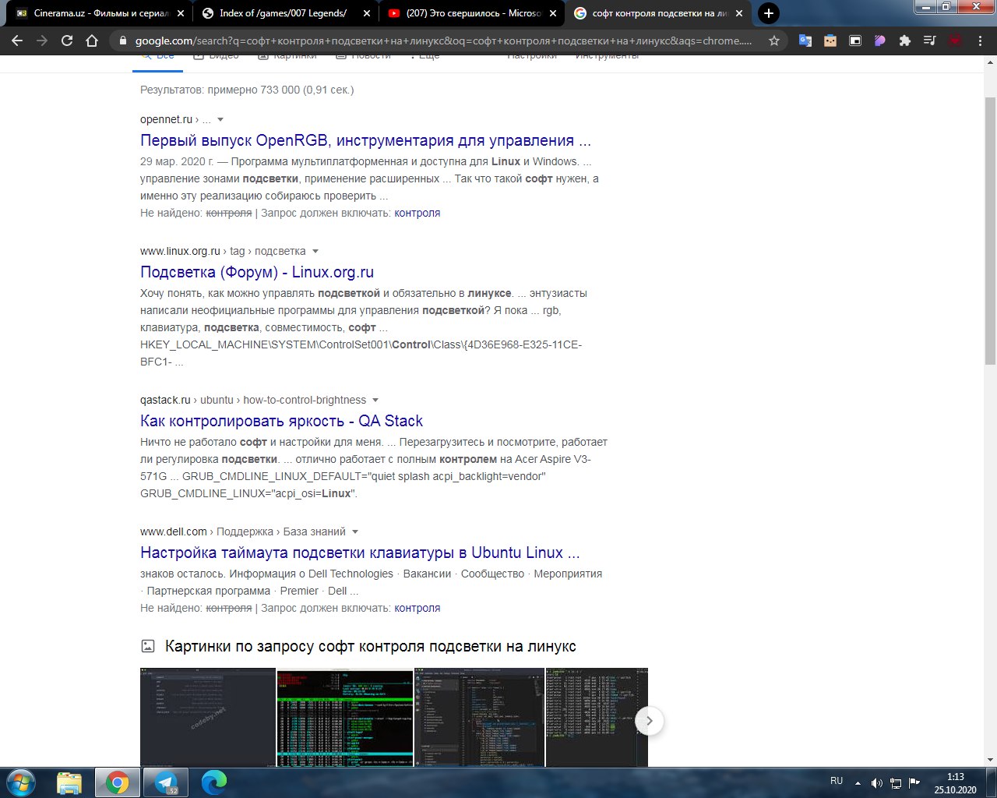Open the red profile avatar icon
The image size is (997, 798).
pyautogui.click(x=955, y=41)
